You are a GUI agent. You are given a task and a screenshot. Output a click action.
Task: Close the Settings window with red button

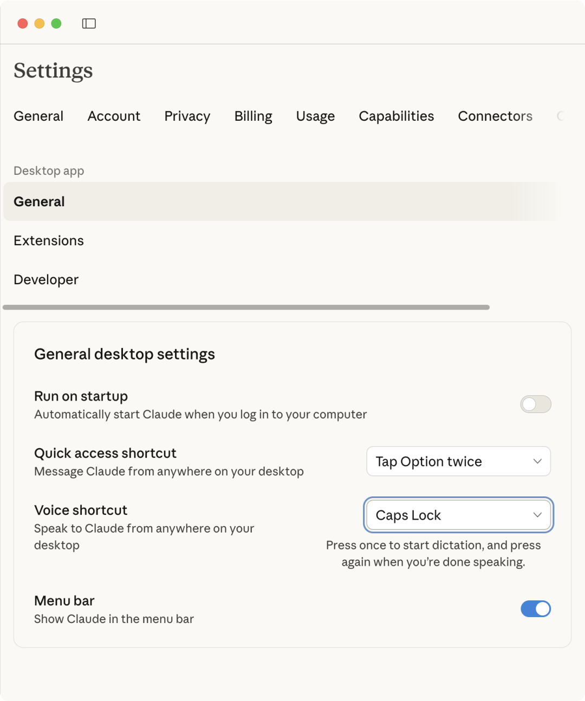click(x=23, y=23)
